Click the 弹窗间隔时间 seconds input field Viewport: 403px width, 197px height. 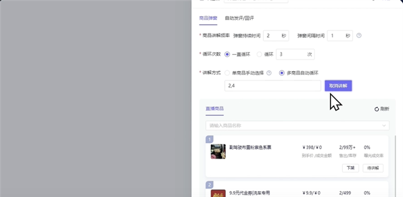point(340,36)
